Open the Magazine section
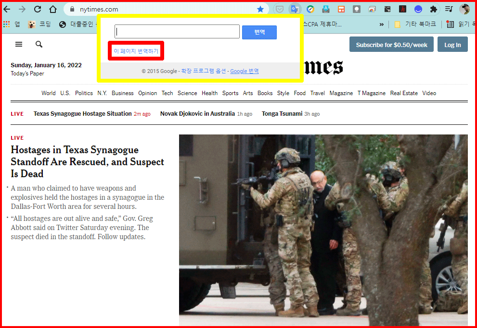 click(x=341, y=93)
